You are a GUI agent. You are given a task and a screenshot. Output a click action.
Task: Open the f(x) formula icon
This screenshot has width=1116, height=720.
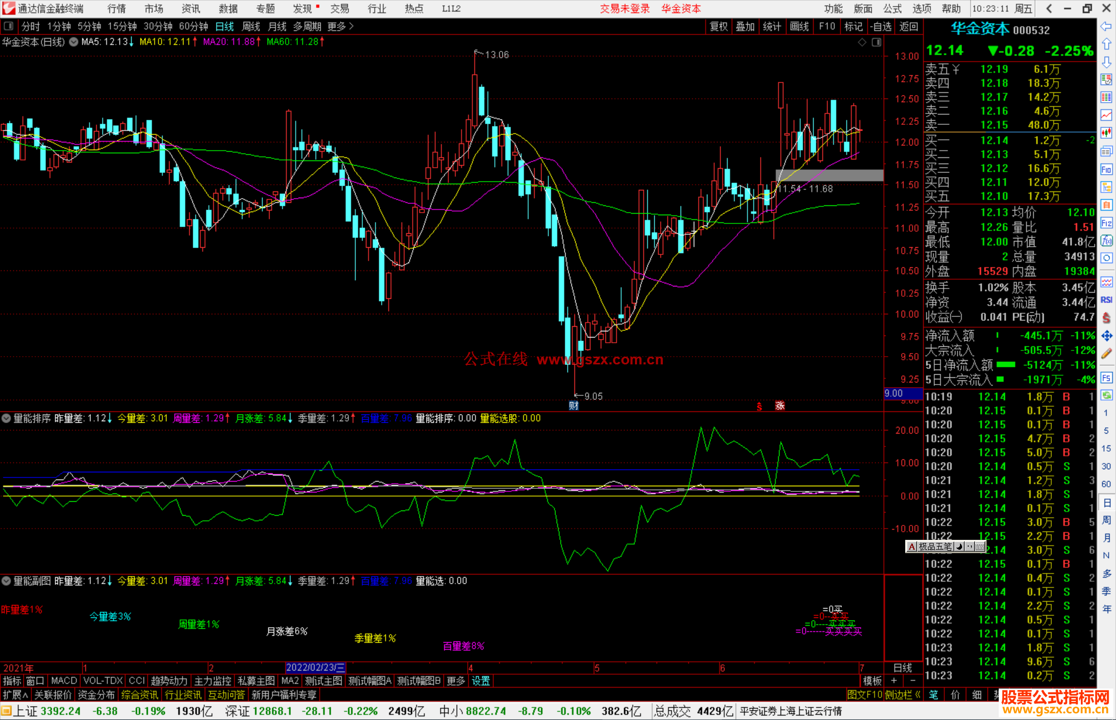pyautogui.click(x=1106, y=241)
